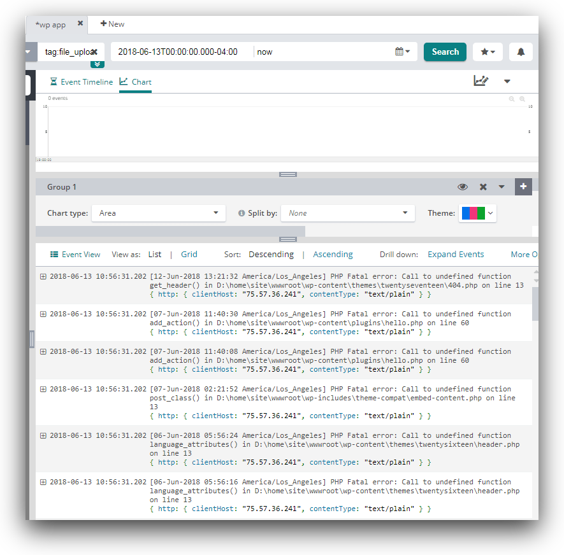
Task: Open the calendar date picker
Action: (402, 52)
